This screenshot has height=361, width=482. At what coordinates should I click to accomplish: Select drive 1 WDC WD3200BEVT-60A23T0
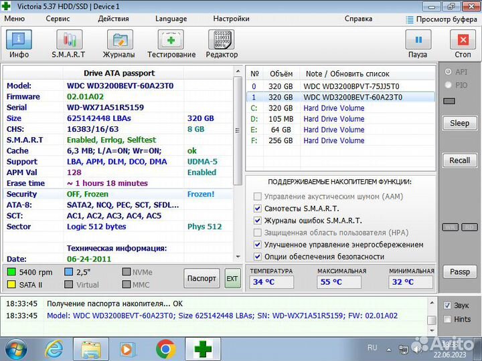tap(341, 98)
